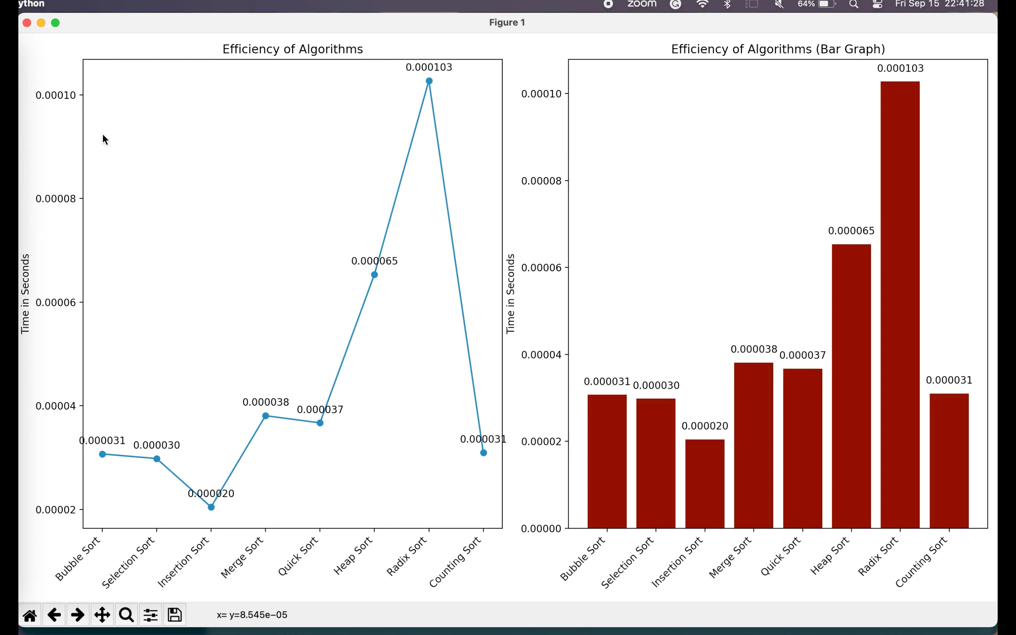Open the Zoom menu bar item
1016x635 pixels.
tap(642, 4)
